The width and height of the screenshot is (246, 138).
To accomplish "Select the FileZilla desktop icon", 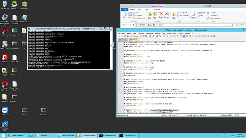I will [x=5, y=58].
